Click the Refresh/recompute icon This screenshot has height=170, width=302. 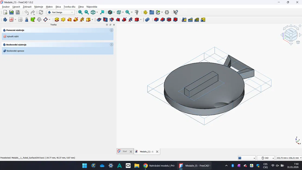[x=41, y=12]
